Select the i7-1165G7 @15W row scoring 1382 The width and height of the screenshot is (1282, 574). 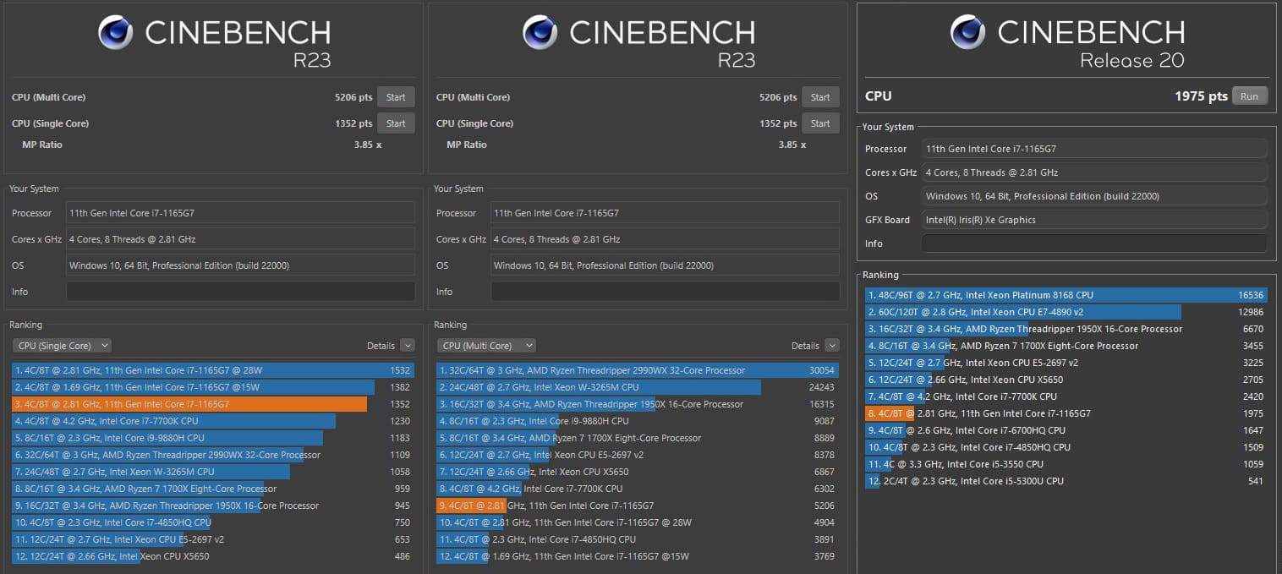213,387
